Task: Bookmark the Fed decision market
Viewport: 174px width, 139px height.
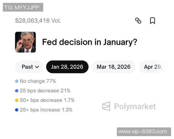Action: (152, 21)
